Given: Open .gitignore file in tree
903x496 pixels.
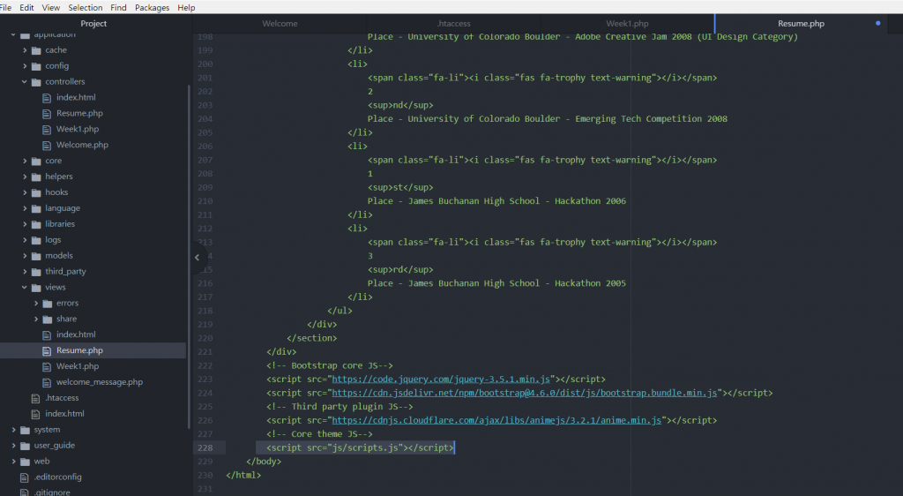Looking at the screenshot, I should (52, 492).
